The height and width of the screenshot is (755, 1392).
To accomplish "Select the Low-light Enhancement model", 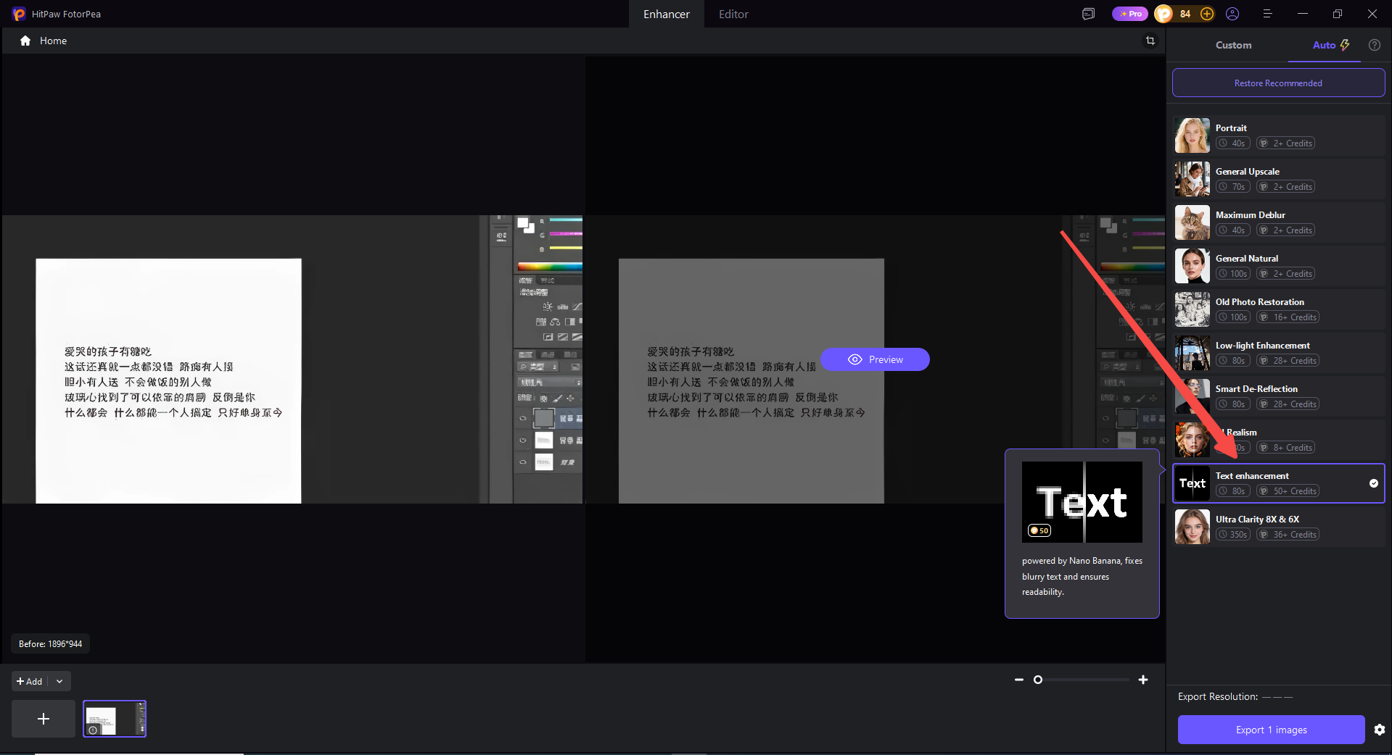I will tap(1279, 353).
